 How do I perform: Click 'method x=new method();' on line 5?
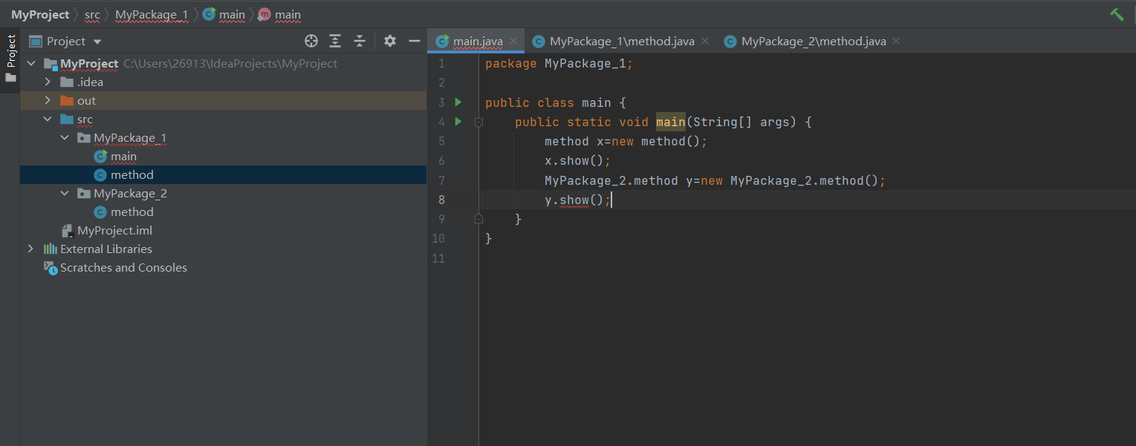pos(626,141)
